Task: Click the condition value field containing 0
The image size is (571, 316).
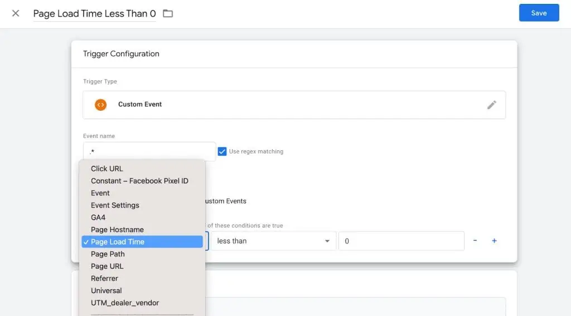Action: pos(401,241)
